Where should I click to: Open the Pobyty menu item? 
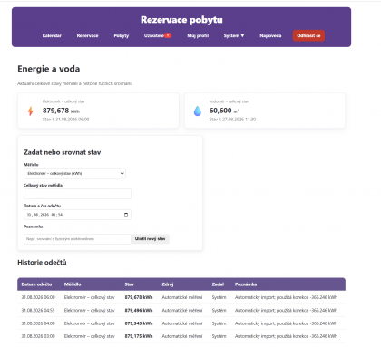[122, 35]
